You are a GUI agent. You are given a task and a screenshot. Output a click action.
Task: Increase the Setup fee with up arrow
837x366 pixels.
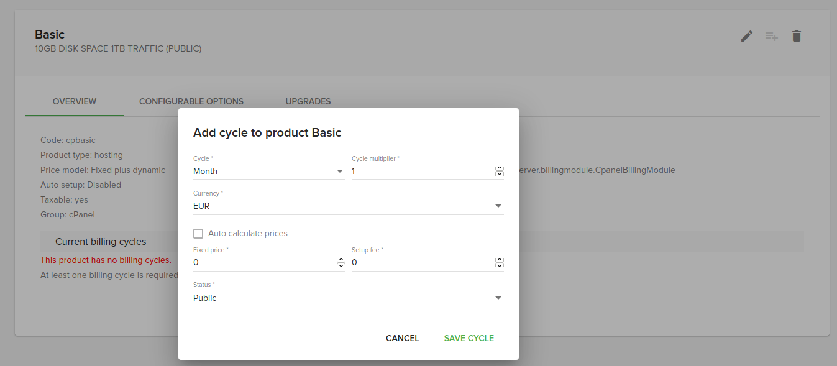click(x=499, y=260)
